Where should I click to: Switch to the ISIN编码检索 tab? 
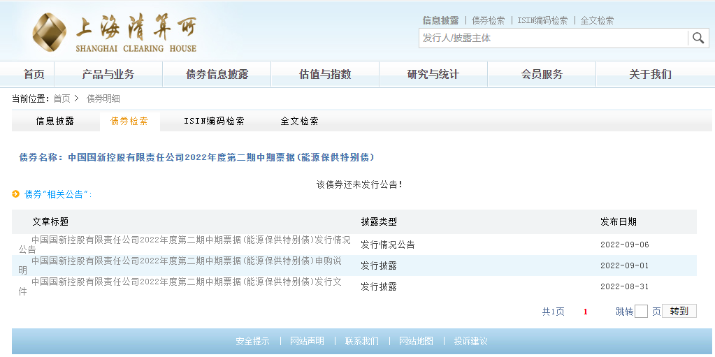pos(214,121)
